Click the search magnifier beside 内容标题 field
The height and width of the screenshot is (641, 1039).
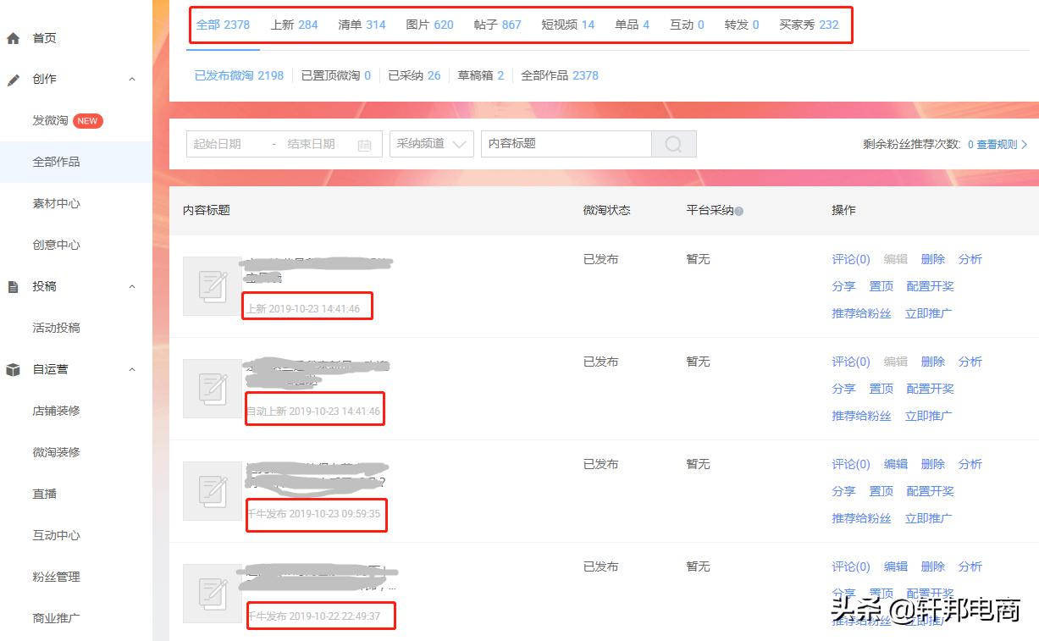tap(674, 144)
